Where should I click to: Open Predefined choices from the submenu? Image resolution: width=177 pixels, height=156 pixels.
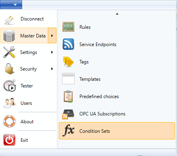coord(117,96)
